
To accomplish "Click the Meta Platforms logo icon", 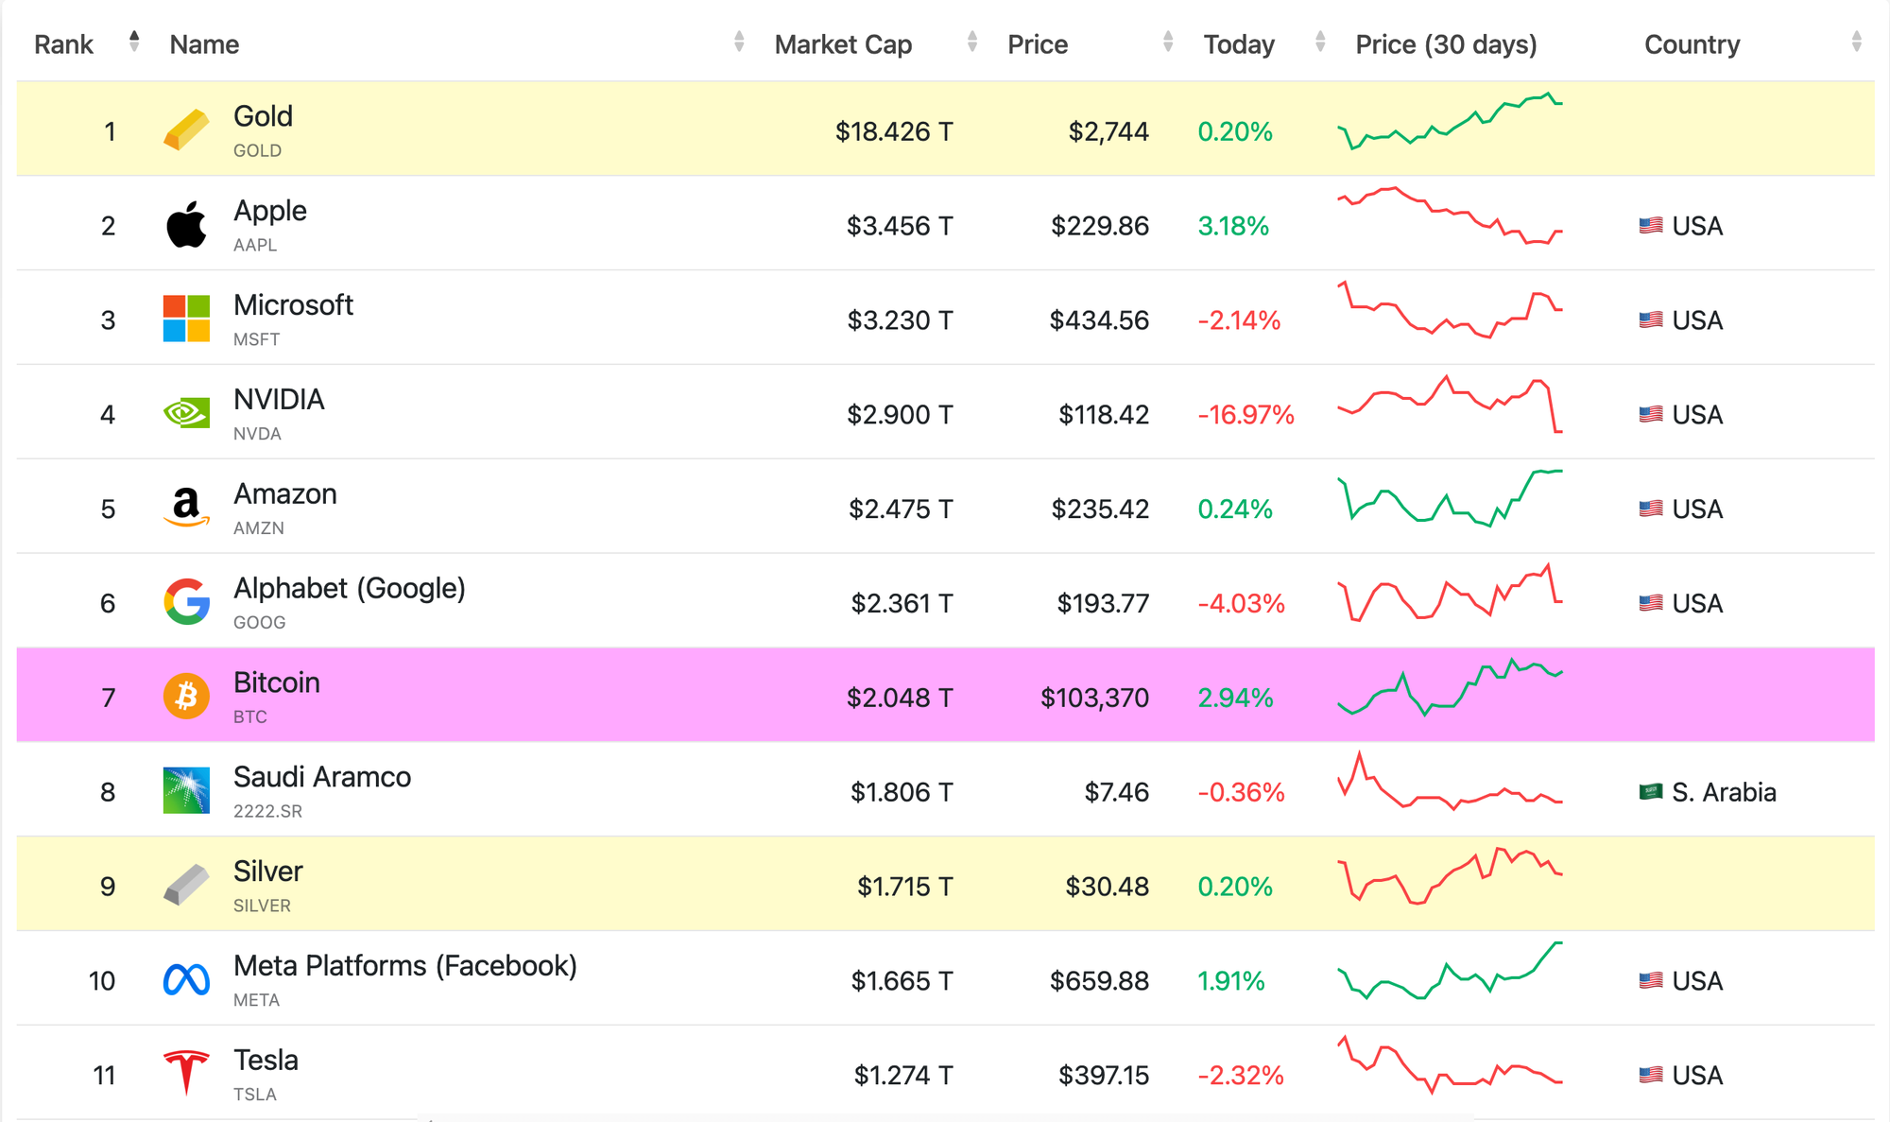I will click(186, 979).
